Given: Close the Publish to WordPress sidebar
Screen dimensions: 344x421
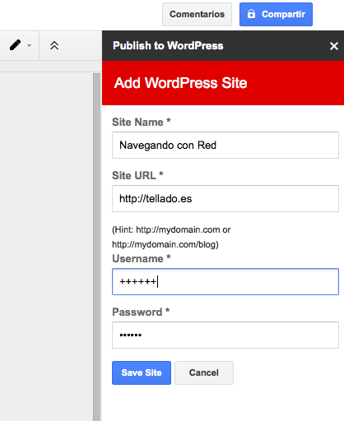Looking at the screenshot, I should [333, 46].
